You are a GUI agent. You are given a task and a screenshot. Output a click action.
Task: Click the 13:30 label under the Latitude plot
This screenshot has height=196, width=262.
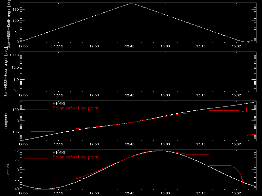click(x=236, y=193)
